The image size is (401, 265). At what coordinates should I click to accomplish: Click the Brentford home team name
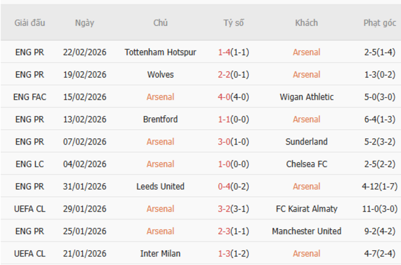pos(160,119)
